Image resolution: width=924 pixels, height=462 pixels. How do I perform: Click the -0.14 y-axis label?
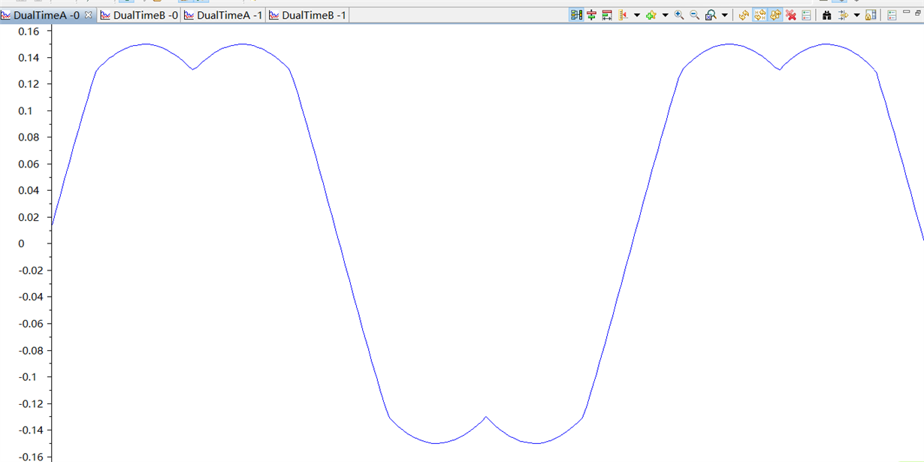[32, 430]
